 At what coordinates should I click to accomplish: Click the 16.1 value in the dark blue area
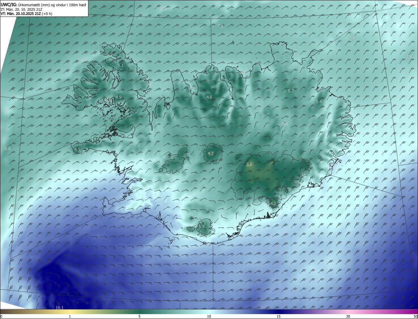[59, 308]
